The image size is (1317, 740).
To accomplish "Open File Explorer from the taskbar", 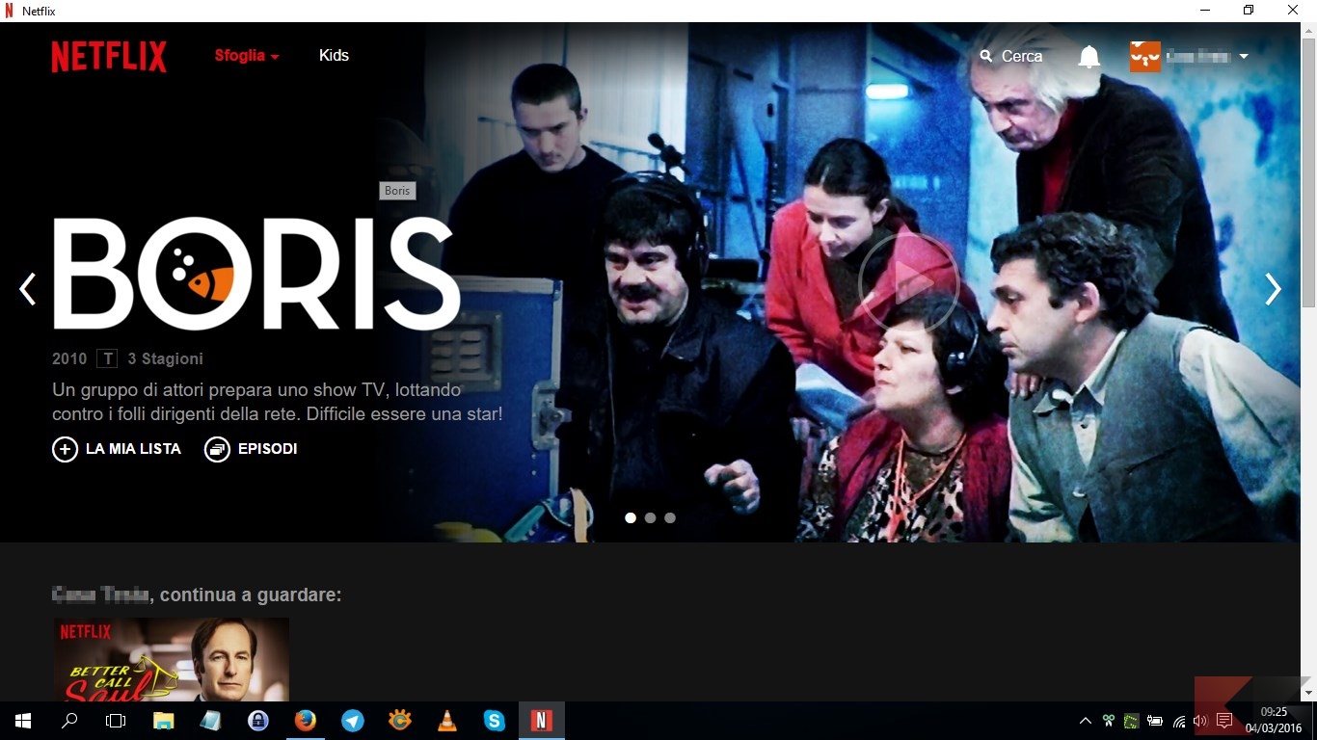I will click(x=164, y=721).
